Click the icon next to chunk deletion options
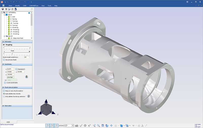Image resolution: width=203 pixels, height=128 pixels. pos(28,96)
